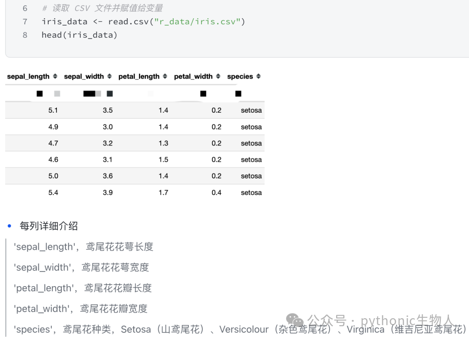Click the comment on code line 6

pyautogui.click(x=102, y=8)
